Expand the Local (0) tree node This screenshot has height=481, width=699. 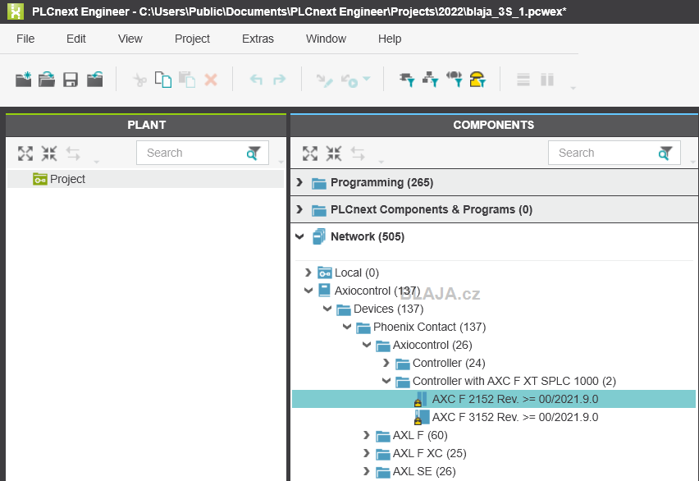pyautogui.click(x=308, y=273)
